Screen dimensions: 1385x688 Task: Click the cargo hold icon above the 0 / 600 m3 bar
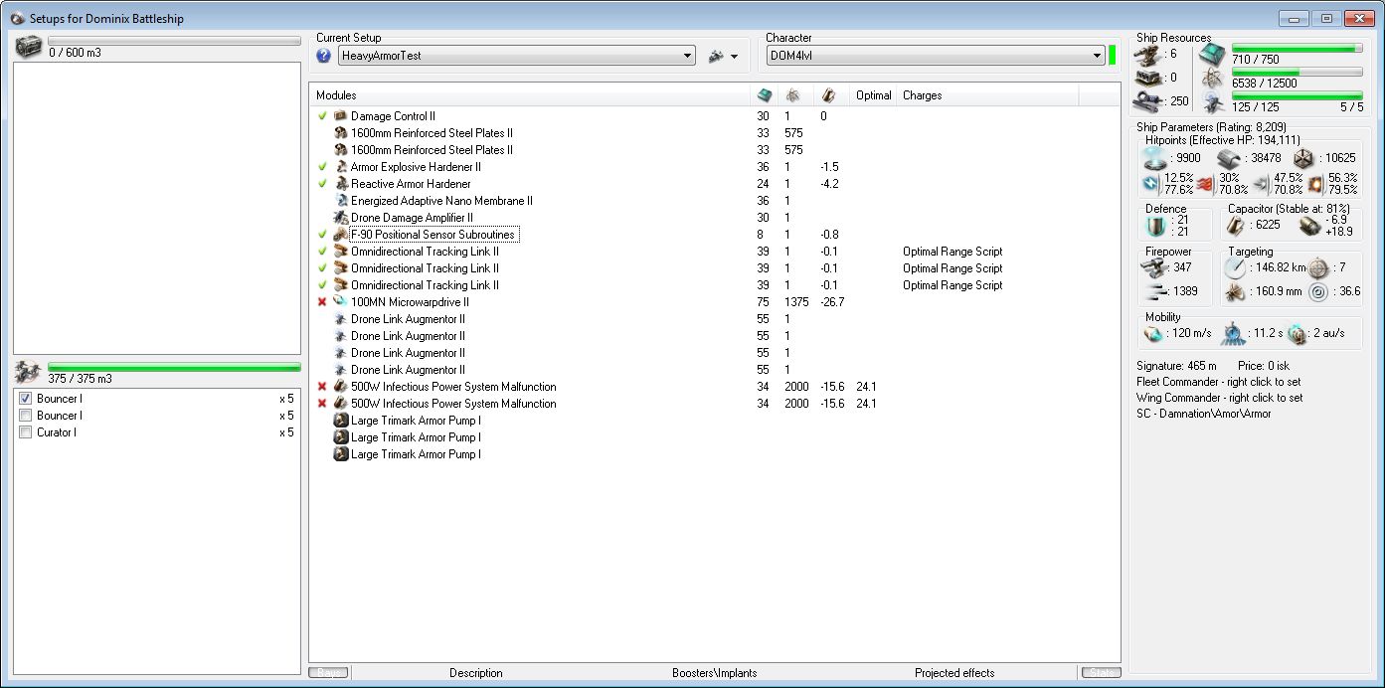pyautogui.click(x=30, y=46)
